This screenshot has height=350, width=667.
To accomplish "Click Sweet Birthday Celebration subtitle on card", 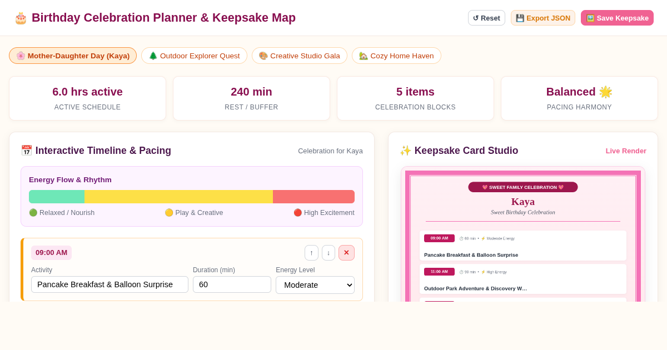I will [x=523, y=212].
